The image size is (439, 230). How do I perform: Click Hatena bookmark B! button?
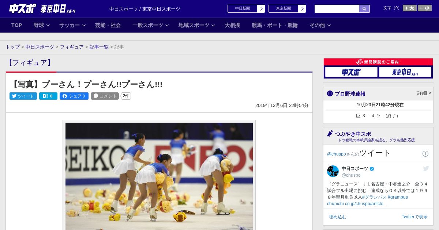point(48,96)
